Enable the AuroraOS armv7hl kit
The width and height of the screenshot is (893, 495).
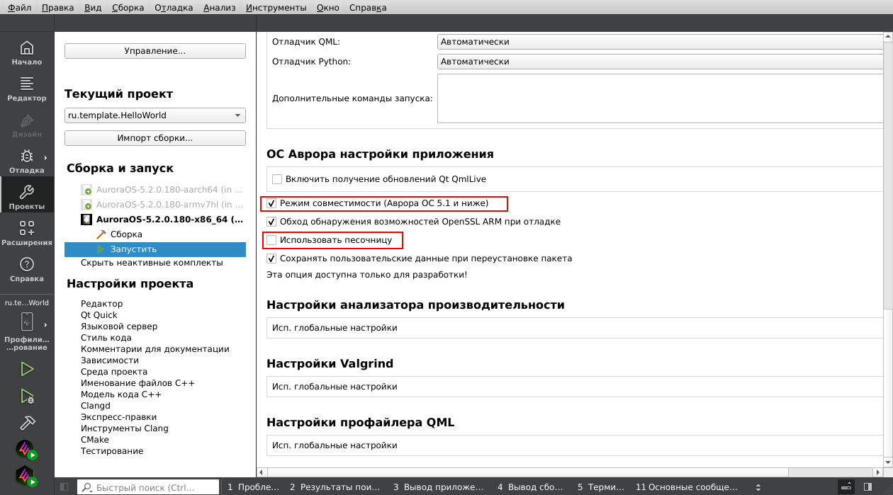click(86, 205)
